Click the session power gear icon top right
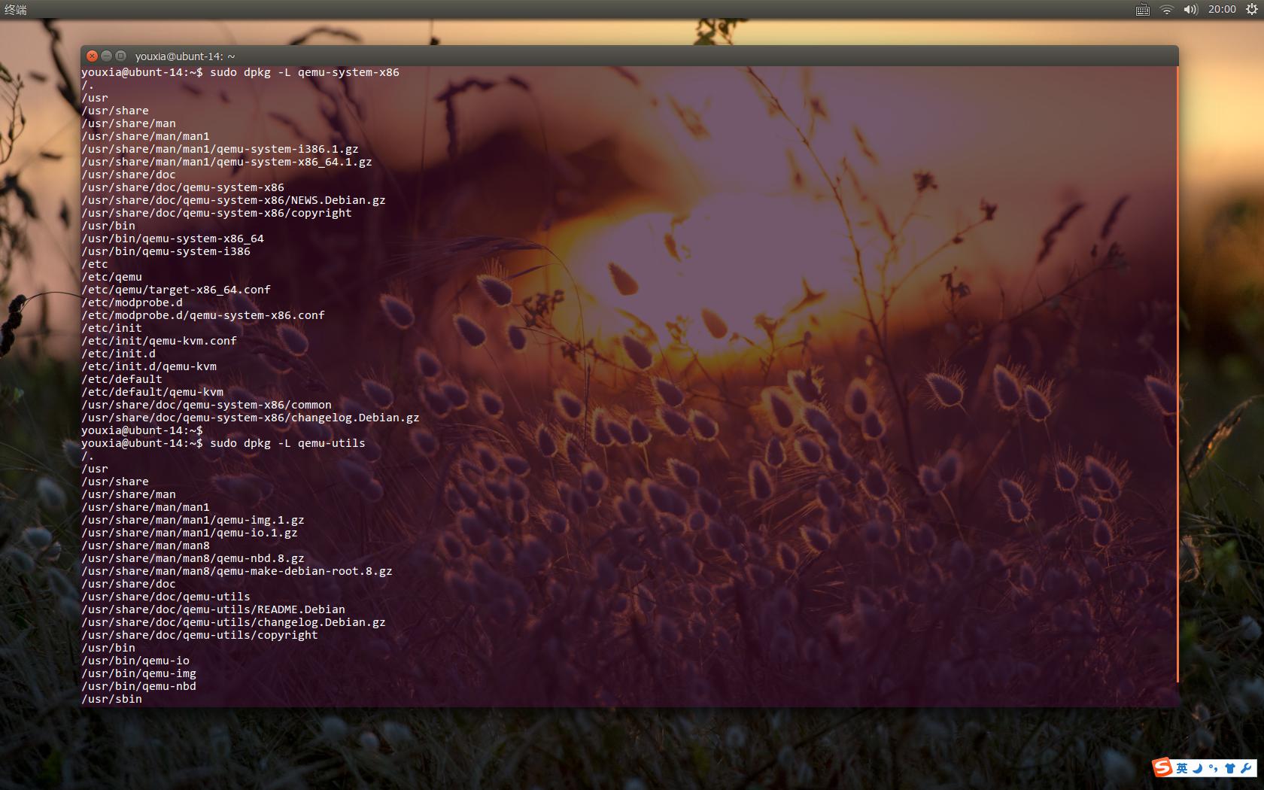 (1252, 9)
